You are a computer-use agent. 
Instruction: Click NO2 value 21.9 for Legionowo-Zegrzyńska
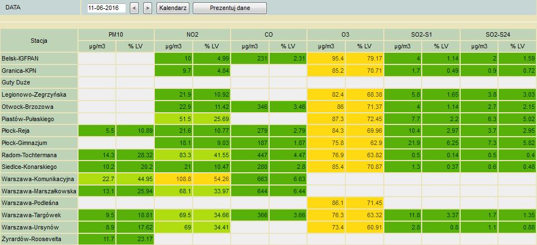pos(173,94)
